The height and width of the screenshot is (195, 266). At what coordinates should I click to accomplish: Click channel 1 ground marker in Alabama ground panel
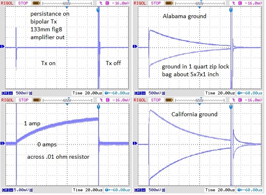135,47
